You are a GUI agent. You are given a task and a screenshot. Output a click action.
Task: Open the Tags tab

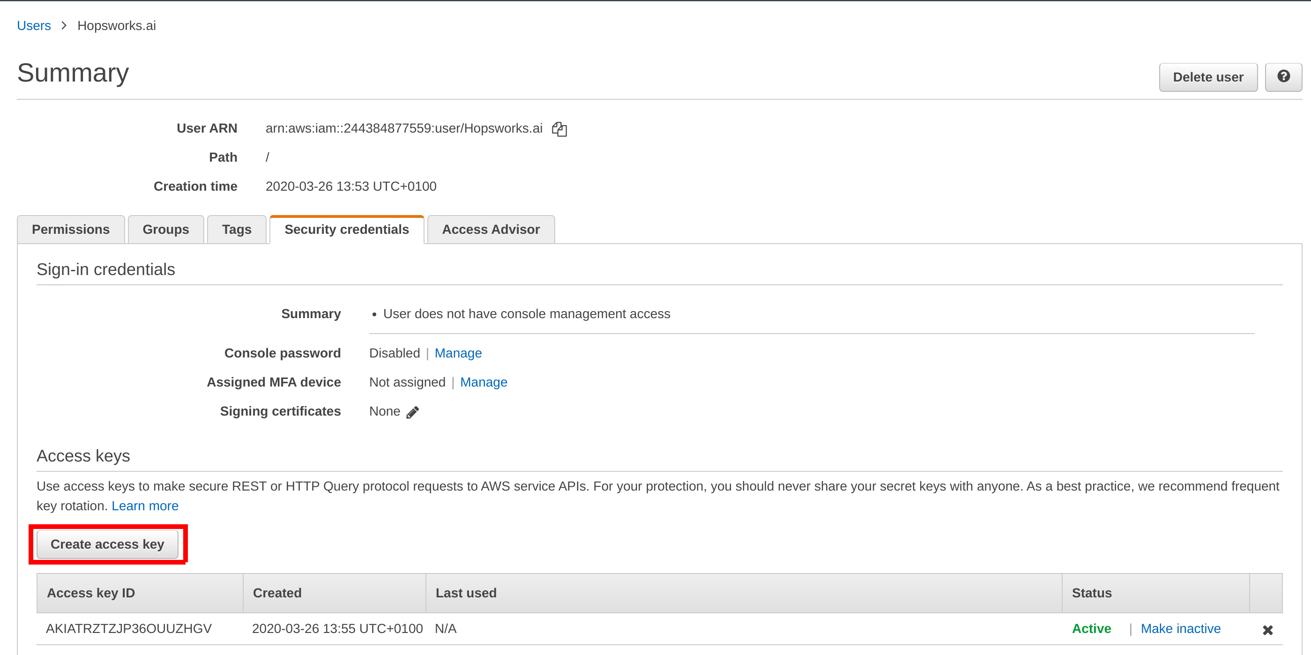pos(236,230)
